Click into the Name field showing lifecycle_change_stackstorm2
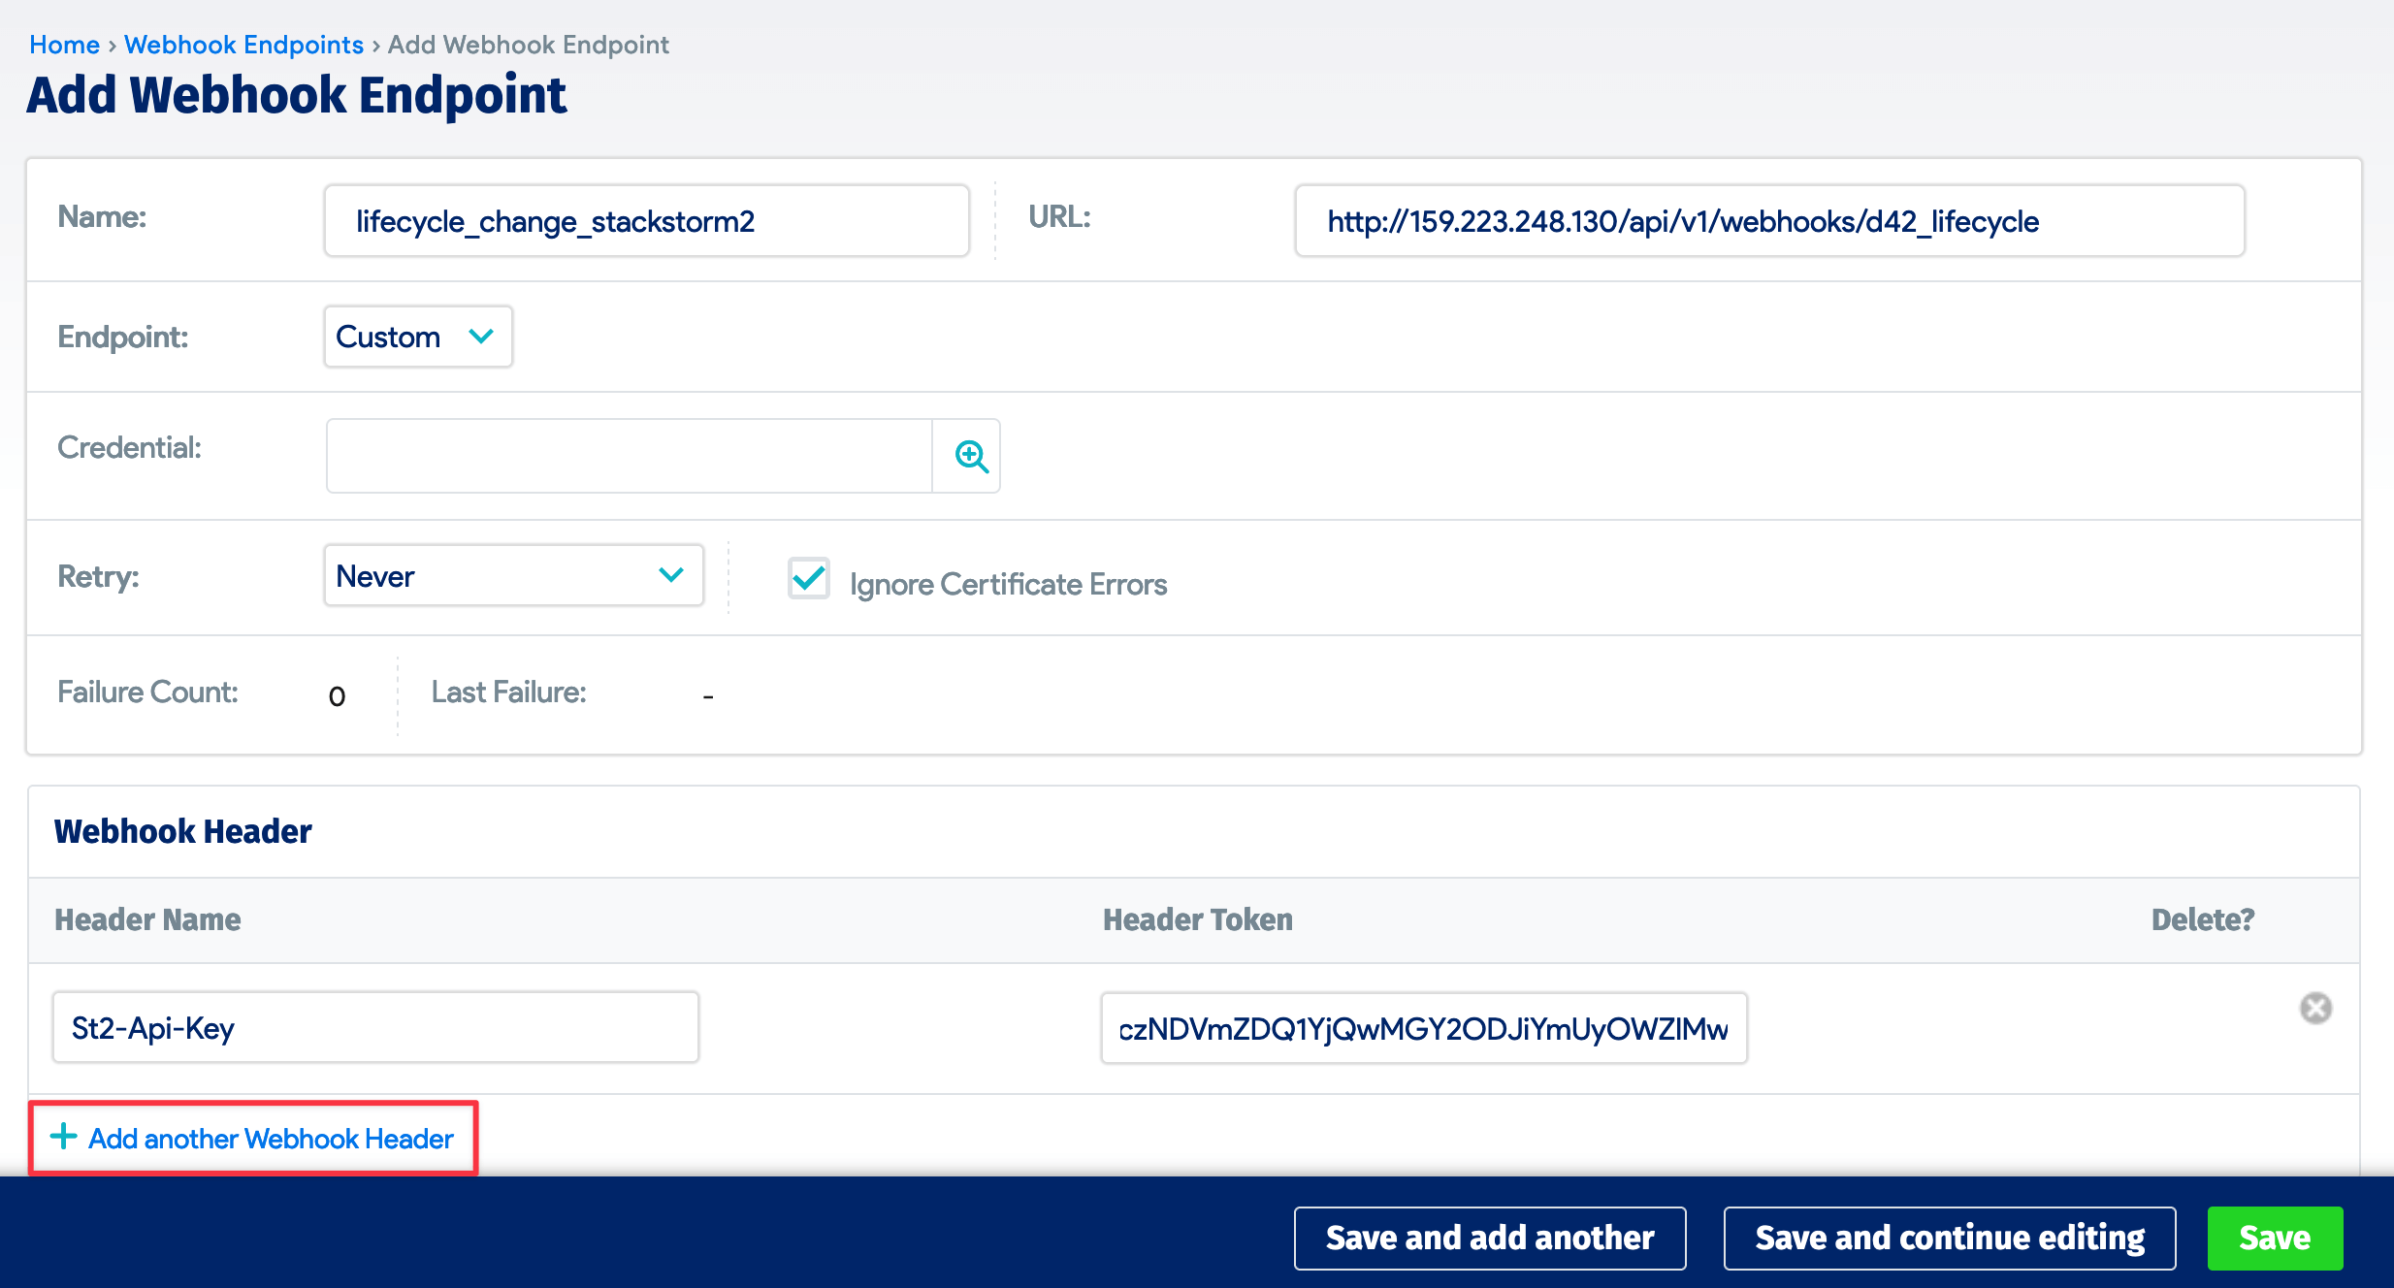Image resolution: width=2394 pixels, height=1288 pixels. [x=646, y=220]
